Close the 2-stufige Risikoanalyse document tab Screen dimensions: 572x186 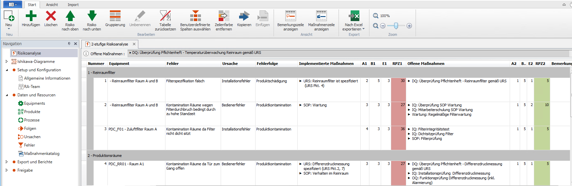(x=134, y=44)
